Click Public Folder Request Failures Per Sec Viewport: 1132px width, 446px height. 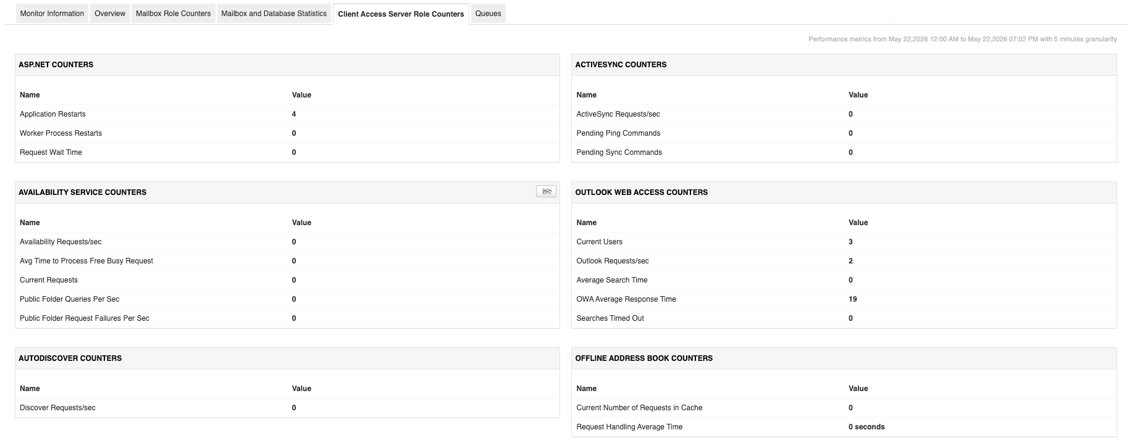[85, 318]
